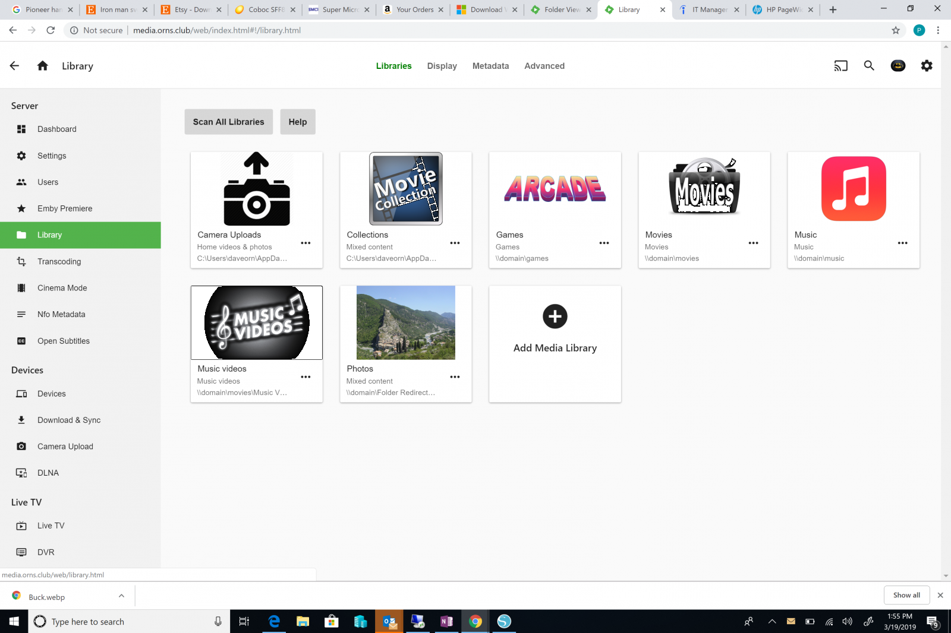Select the Live TV sidebar icon
This screenshot has height=633, width=951.
click(22, 526)
